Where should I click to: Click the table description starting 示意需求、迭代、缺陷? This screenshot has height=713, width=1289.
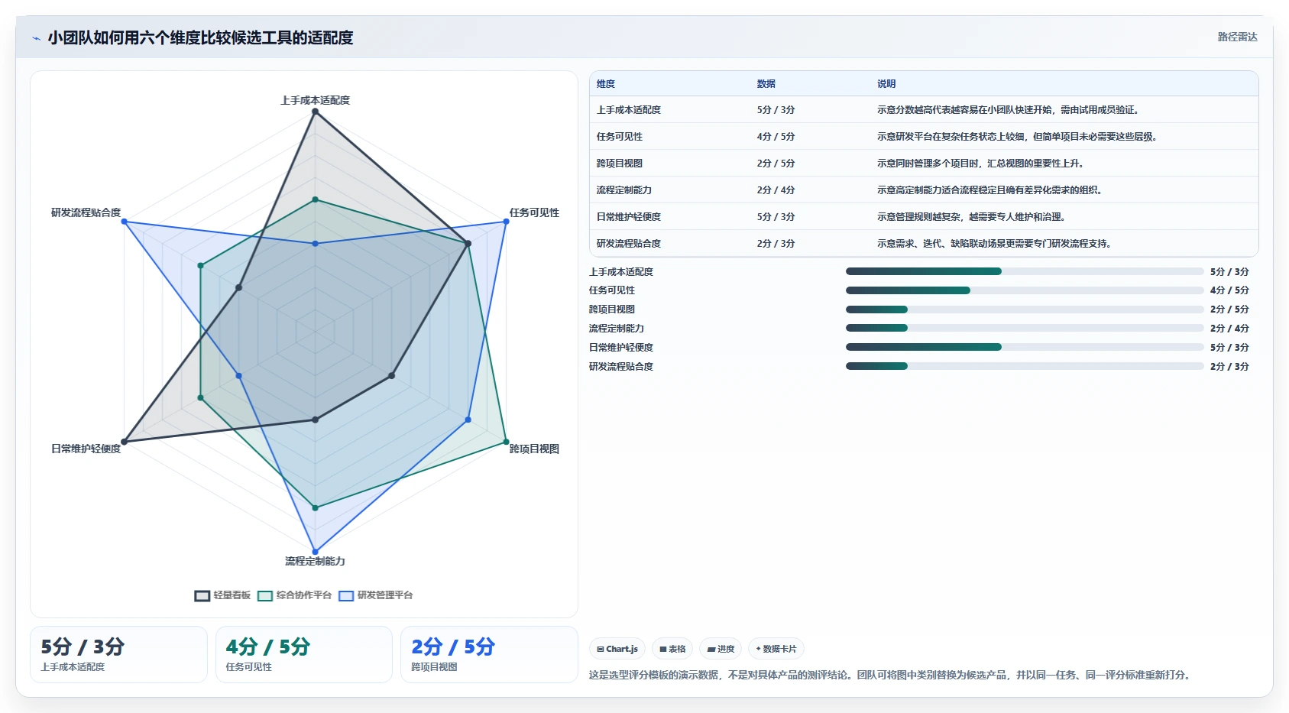pyautogui.click(x=994, y=244)
